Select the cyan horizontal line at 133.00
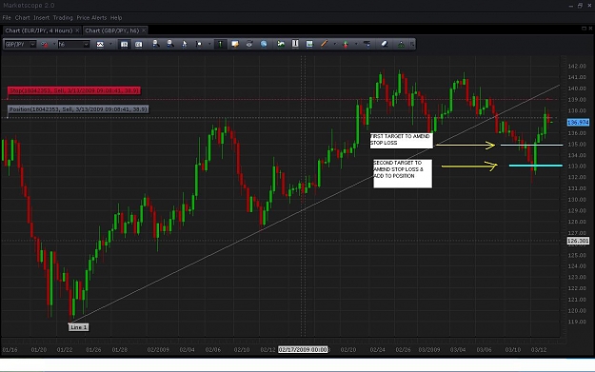Viewport: 595px width, 372px height. tap(535, 166)
